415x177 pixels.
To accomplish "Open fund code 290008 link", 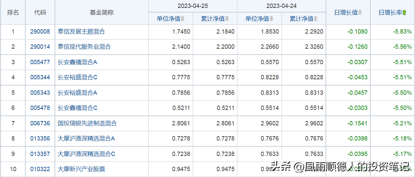I will click(x=40, y=32).
